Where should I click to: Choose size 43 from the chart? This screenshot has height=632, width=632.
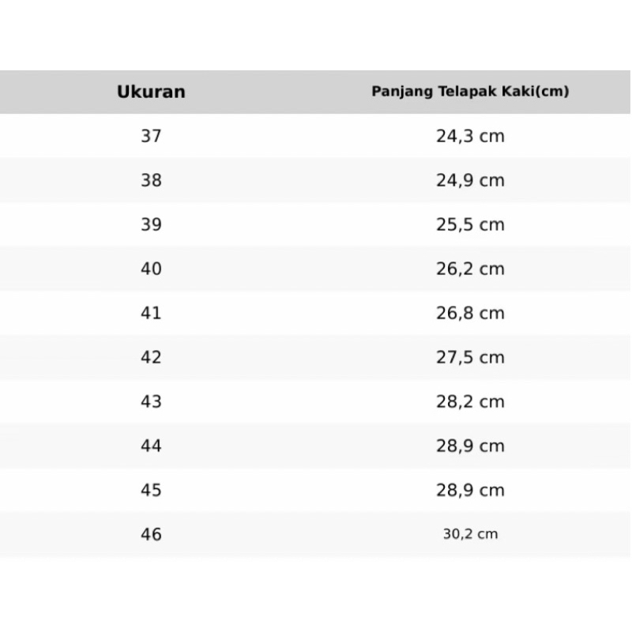pyautogui.click(x=151, y=401)
